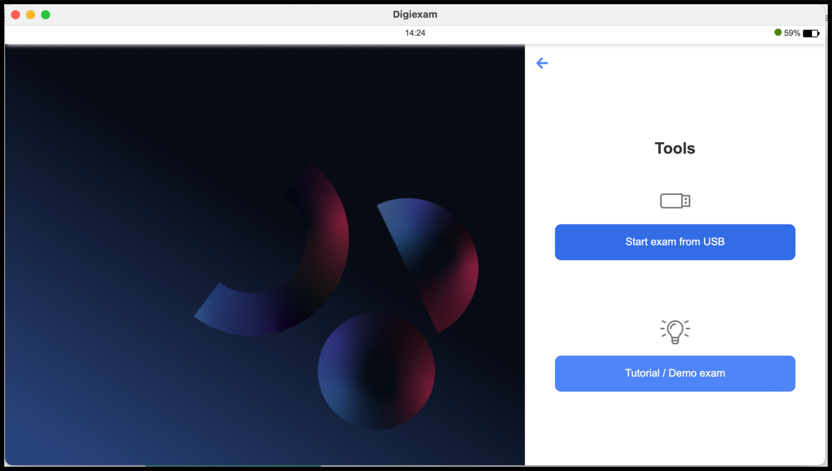
Task: Click the green connection status dot
Action: pyautogui.click(x=778, y=32)
